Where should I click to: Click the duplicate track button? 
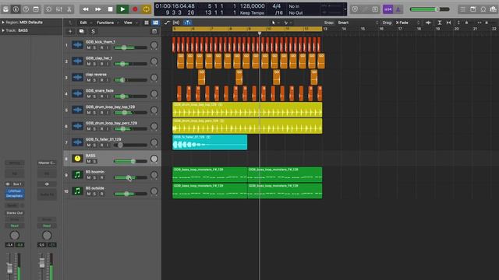point(81,31)
